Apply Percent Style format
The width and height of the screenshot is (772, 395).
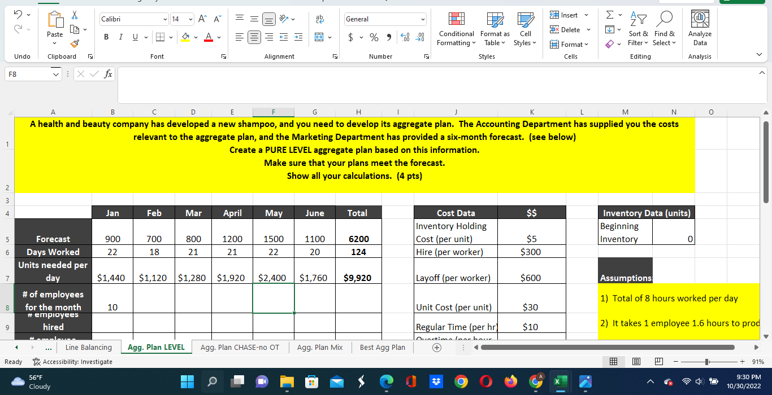coord(374,37)
